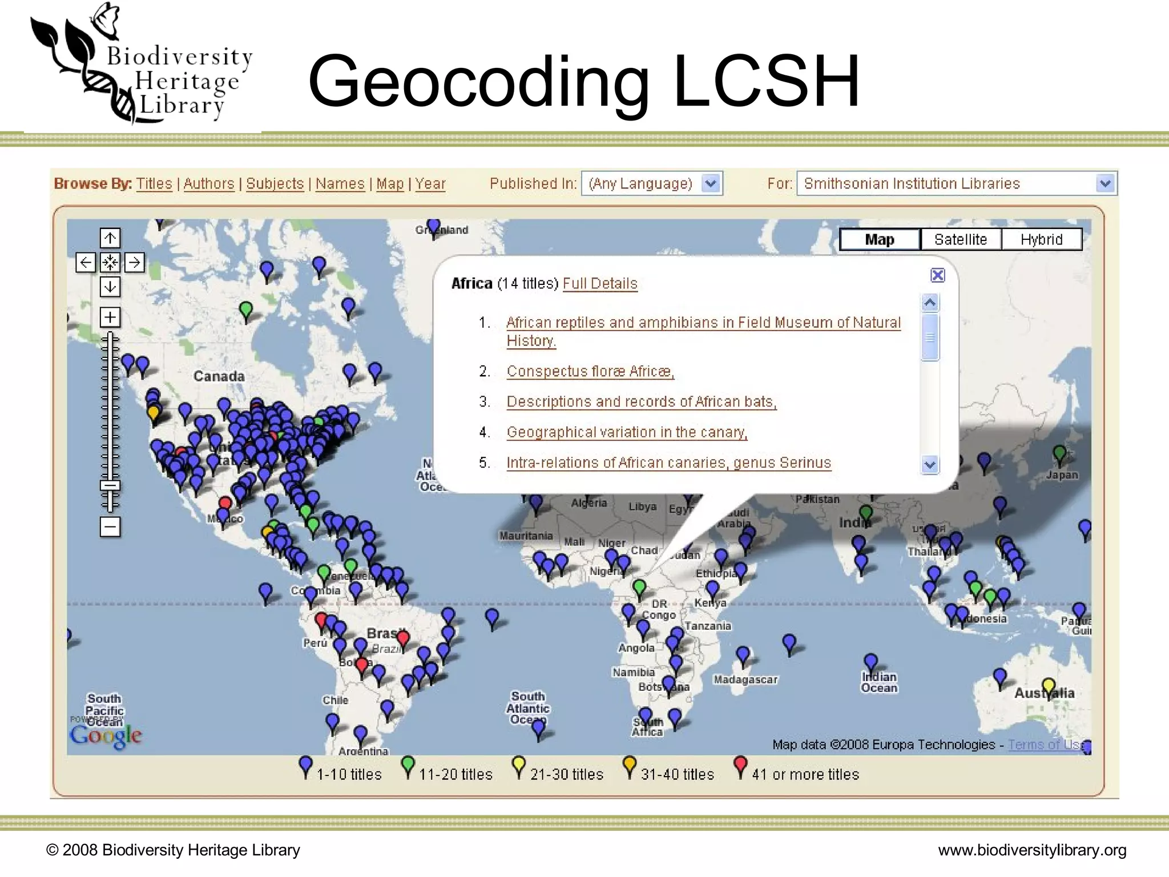Return to last result with the center pan button
1169x877 pixels.
[x=110, y=262]
